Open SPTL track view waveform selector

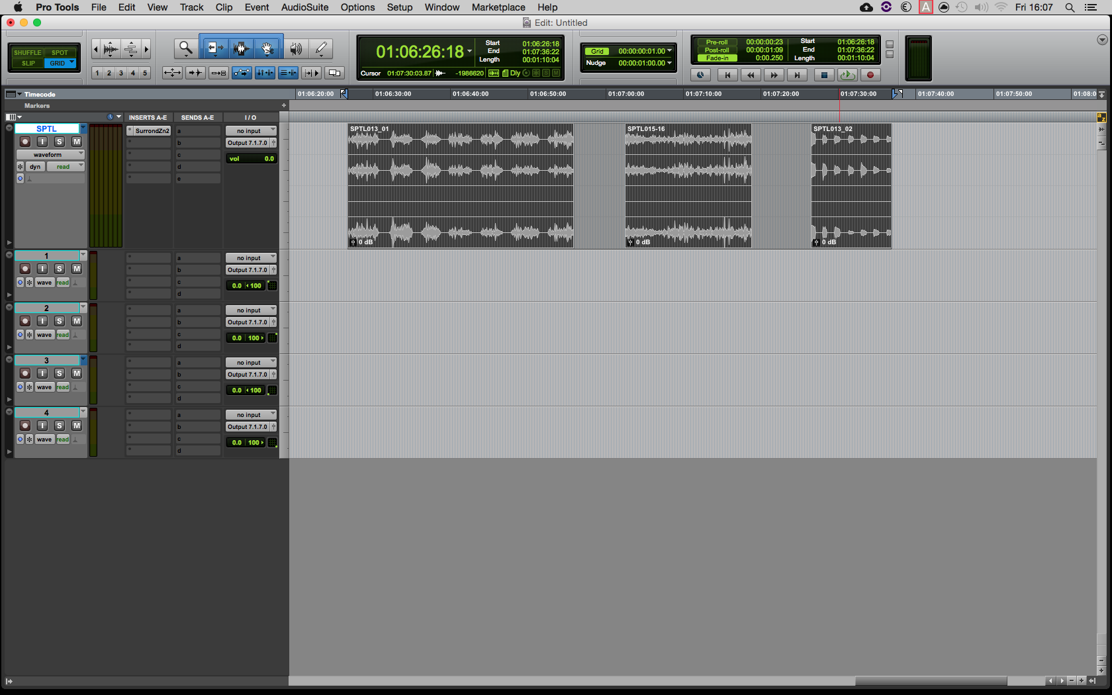(x=50, y=155)
